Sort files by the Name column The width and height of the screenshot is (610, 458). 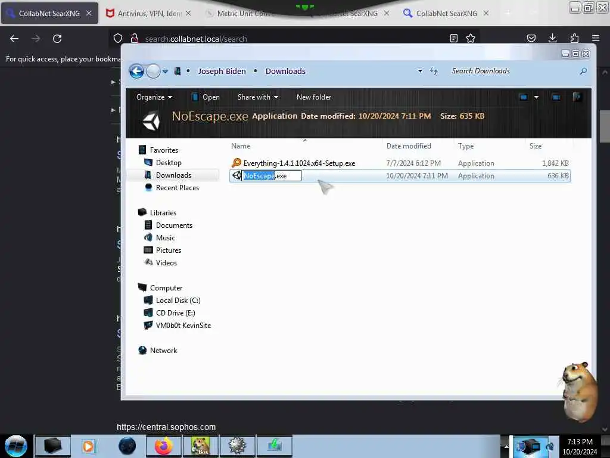click(x=241, y=146)
